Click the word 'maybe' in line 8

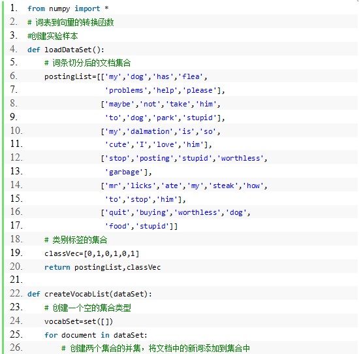(x=119, y=104)
